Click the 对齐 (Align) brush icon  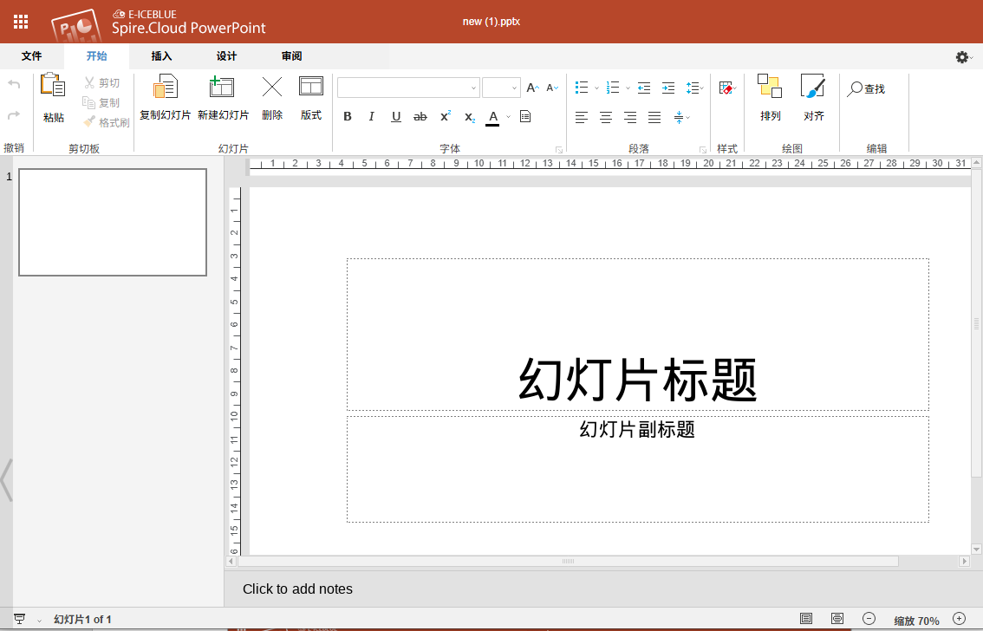[x=813, y=87]
